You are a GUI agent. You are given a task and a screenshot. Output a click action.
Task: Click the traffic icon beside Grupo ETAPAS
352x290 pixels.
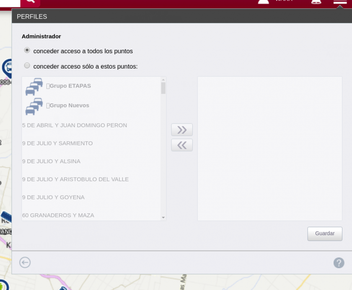pyautogui.click(x=34, y=86)
